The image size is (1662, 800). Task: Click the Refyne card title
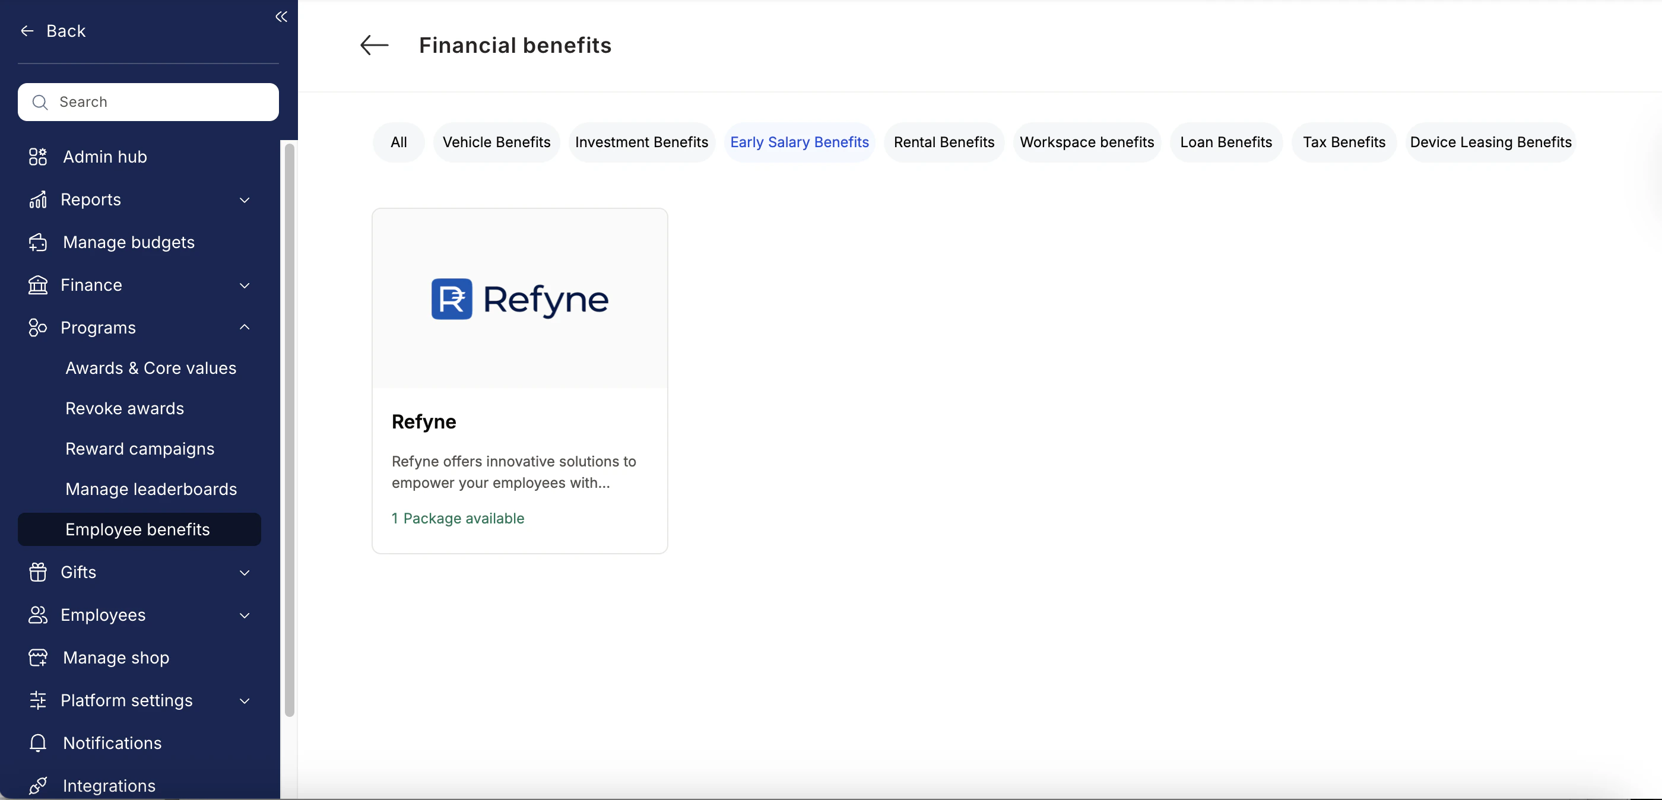tap(424, 421)
